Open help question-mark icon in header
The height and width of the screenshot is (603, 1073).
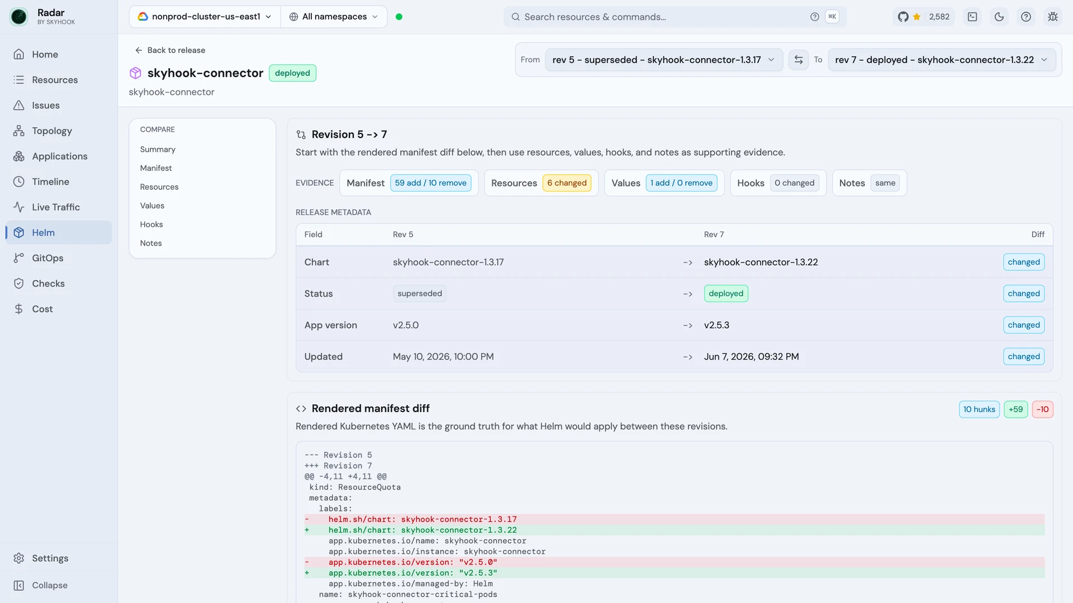1026,17
